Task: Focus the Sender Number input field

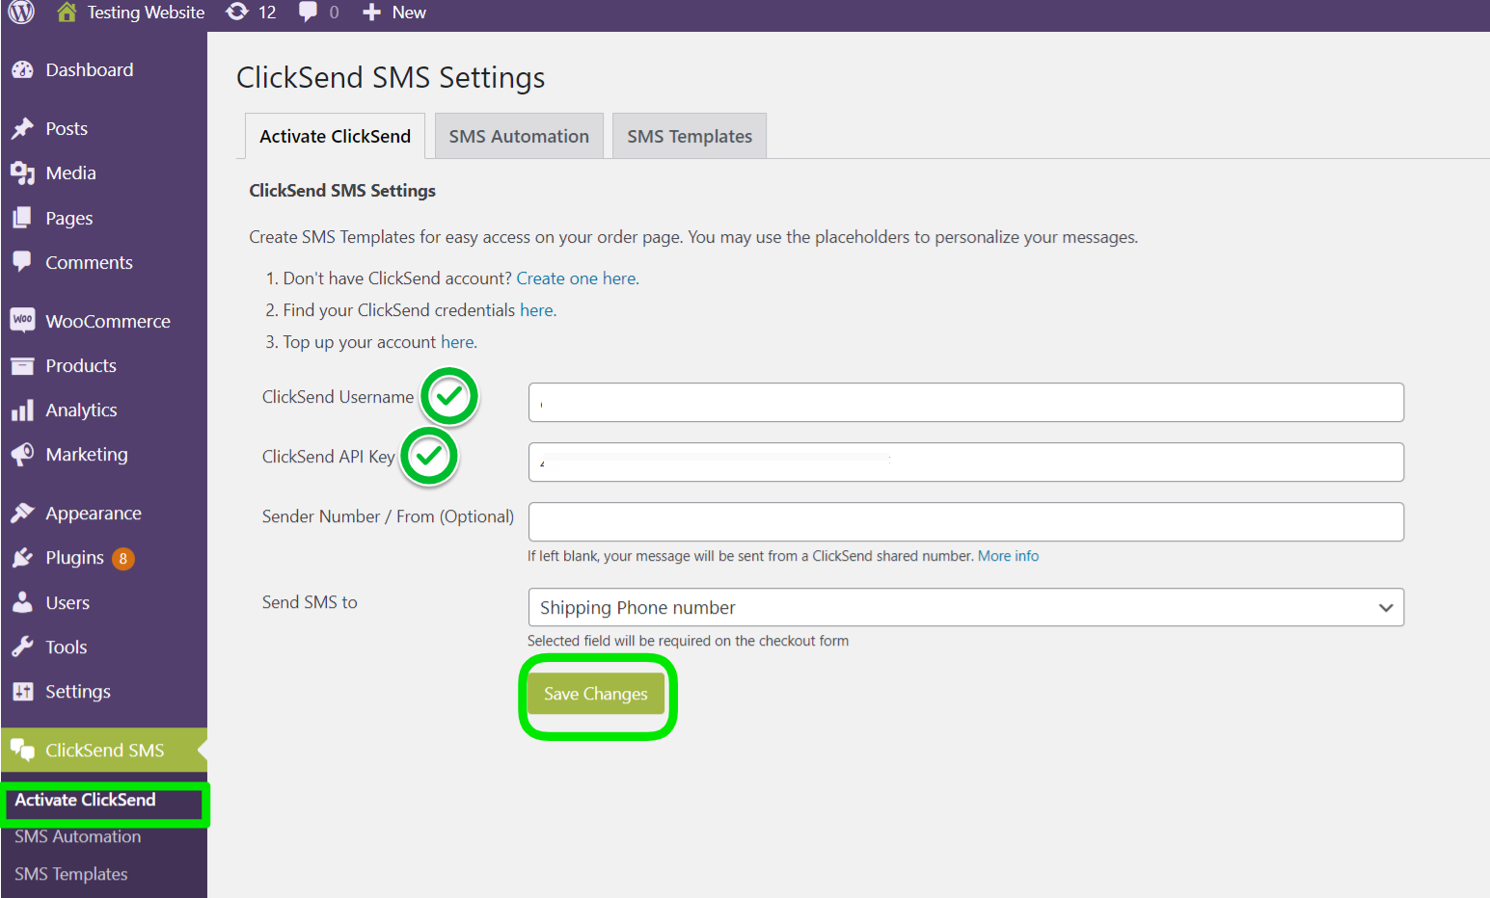Action: pyautogui.click(x=965, y=521)
